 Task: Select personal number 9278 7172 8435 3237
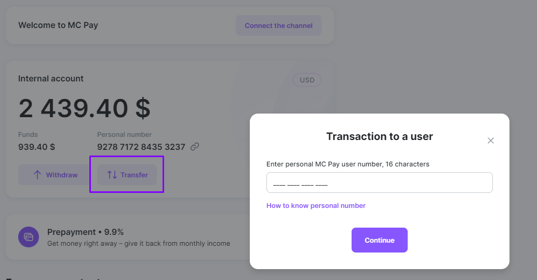click(141, 147)
